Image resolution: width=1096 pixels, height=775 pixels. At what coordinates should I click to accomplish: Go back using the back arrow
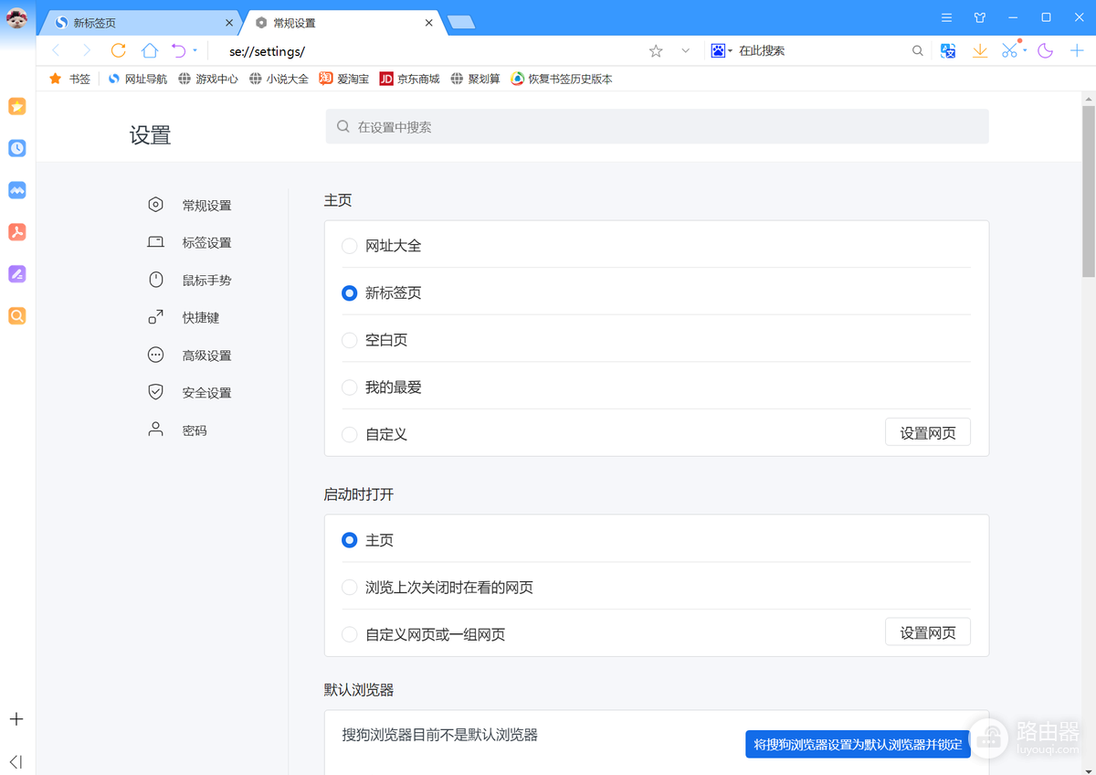click(56, 51)
